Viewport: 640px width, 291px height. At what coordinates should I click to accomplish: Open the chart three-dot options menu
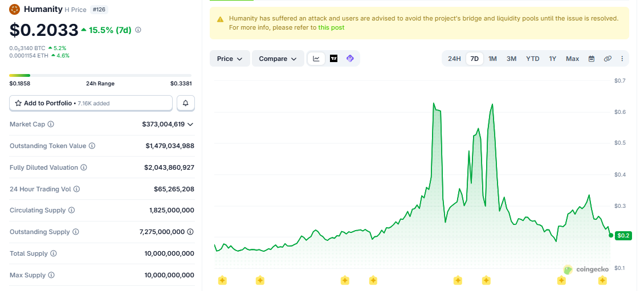click(x=622, y=59)
